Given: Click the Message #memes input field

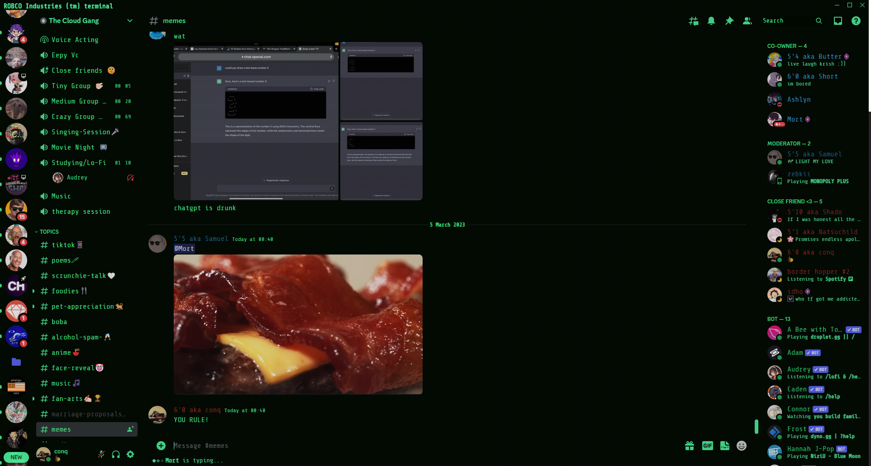Looking at the screenshot, I should [x=407, y=446].
